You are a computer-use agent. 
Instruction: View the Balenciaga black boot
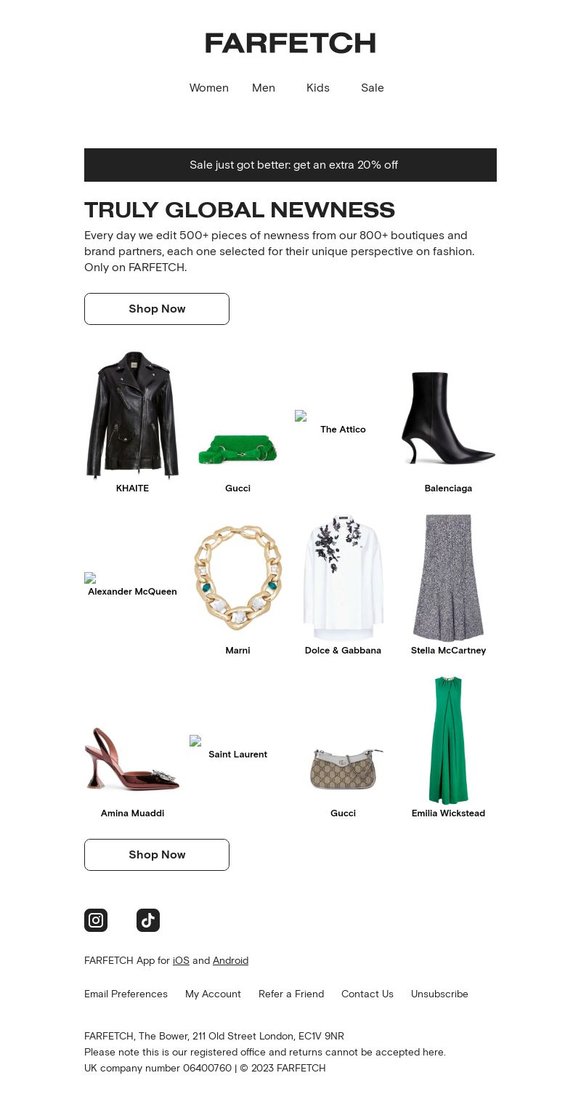tap(448, 418)
